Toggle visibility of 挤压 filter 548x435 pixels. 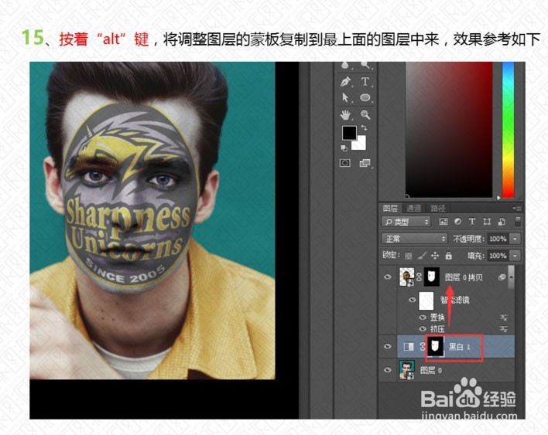tap(423, 328)
